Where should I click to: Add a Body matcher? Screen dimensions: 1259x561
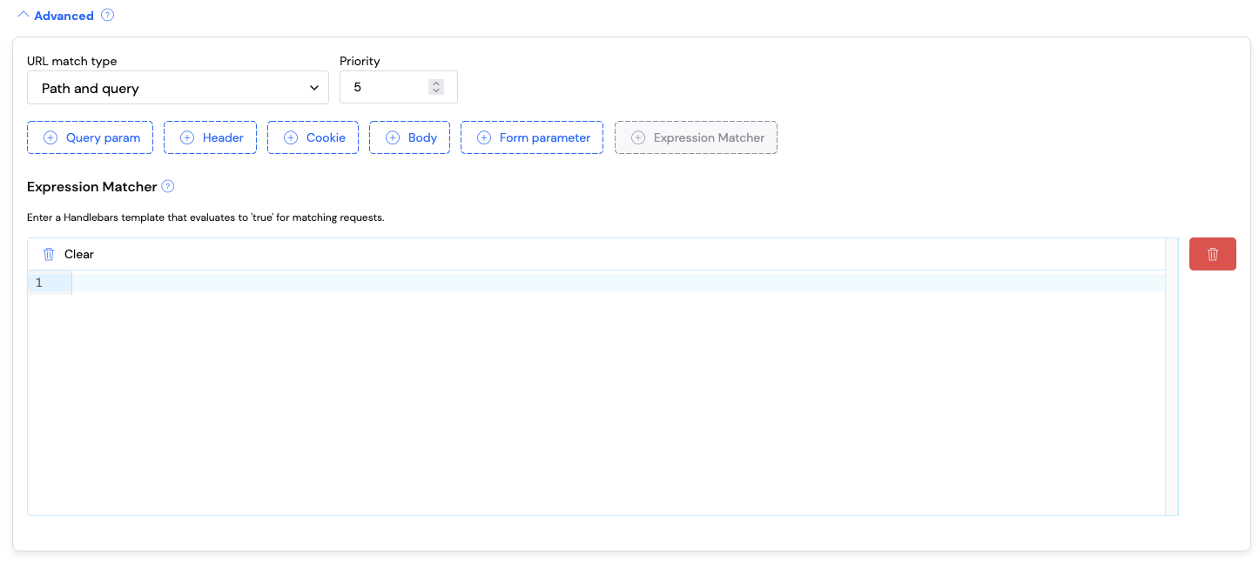tap(409, 137)
